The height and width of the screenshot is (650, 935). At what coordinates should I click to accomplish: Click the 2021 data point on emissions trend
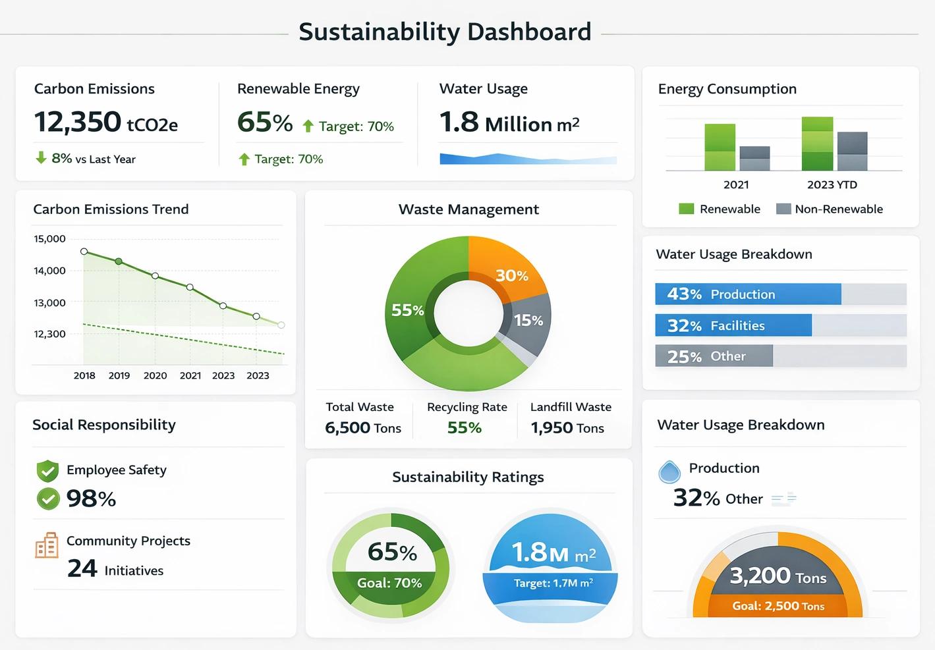click(190, 287)
